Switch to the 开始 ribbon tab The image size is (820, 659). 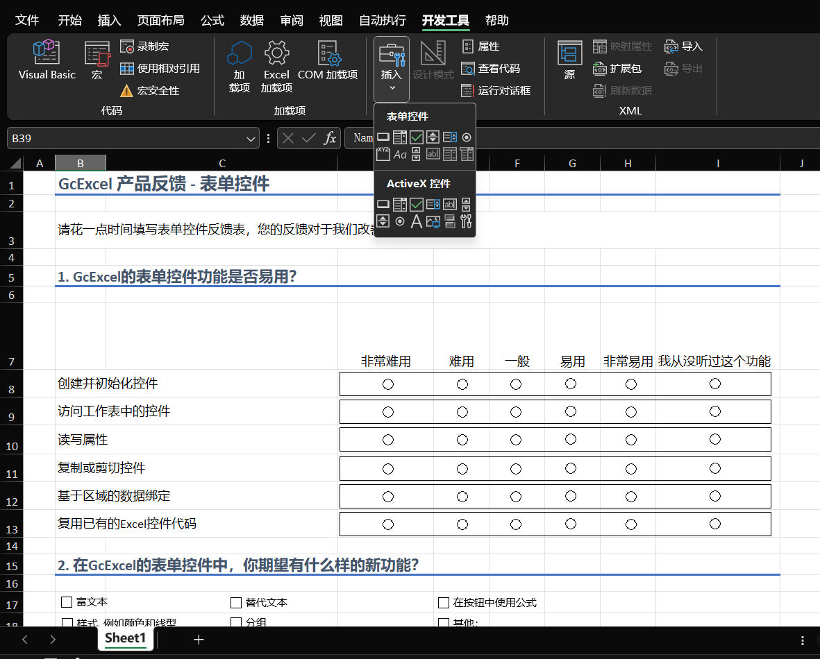pyautogui.click(x=70, y=20)
